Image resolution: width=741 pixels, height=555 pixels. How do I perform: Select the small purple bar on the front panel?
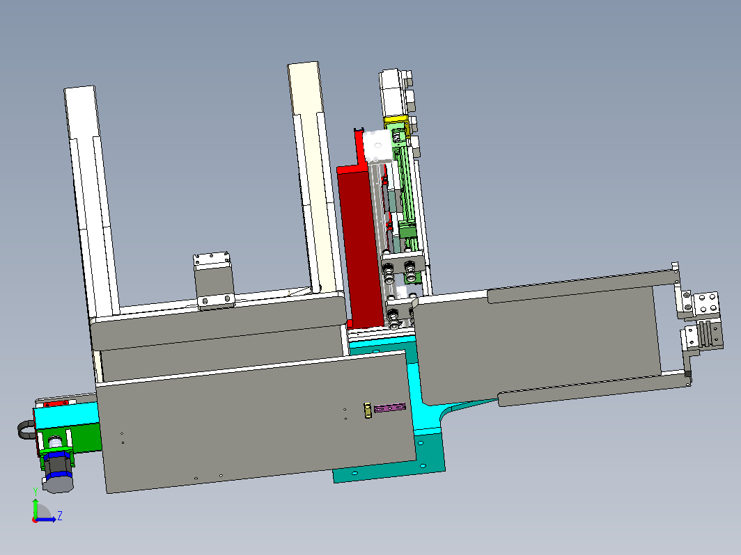pos(390,408)
